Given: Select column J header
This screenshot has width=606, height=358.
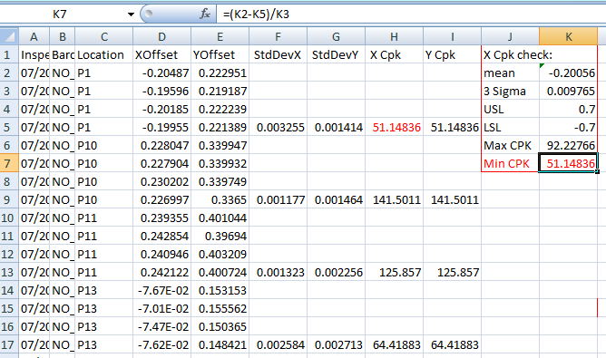Looking at the screenshot, I should click(510, 36).
